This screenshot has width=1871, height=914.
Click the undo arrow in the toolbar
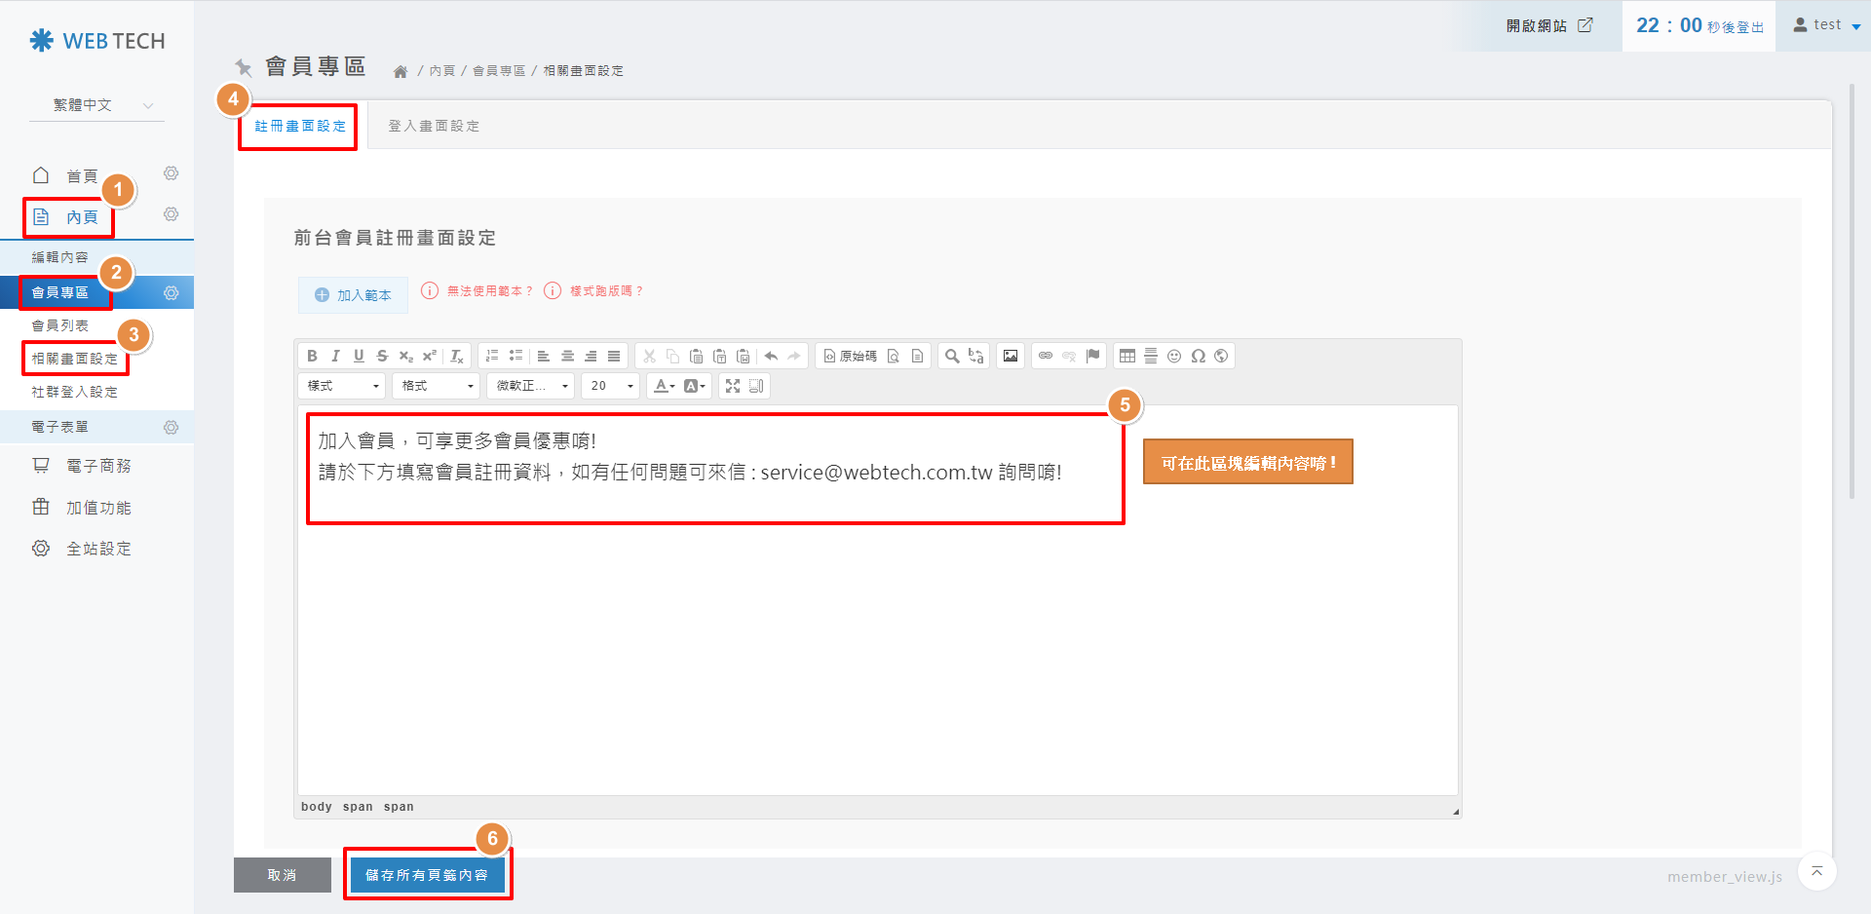pyautogui.click(x=771, y=356)
